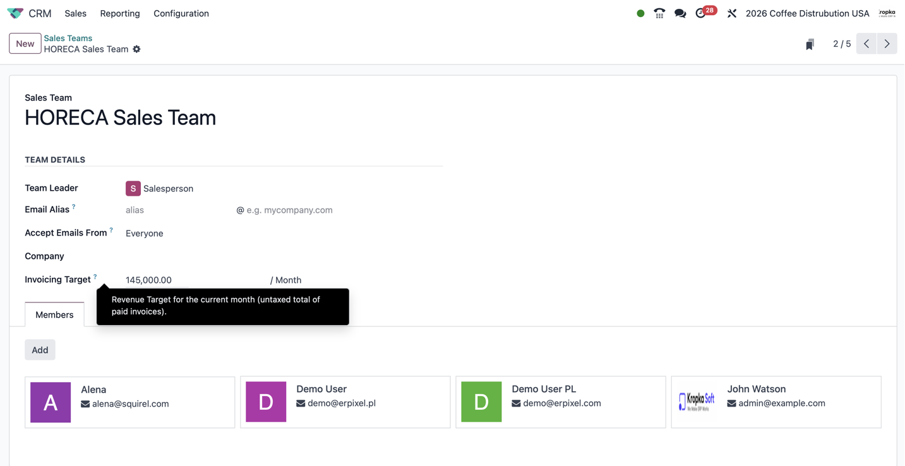905x466 pixels.
Task: Click the Alena member name
Action: [x=93, y=390]
